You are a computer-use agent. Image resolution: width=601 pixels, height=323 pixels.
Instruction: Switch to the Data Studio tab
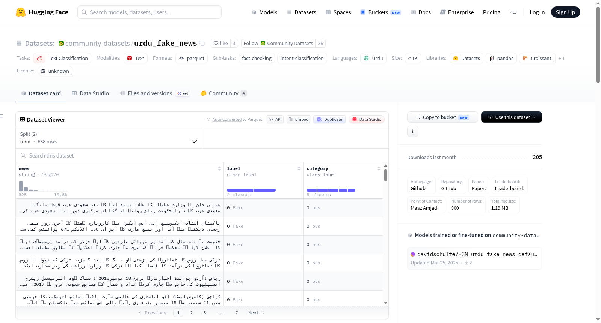pyautogui.click(x=90, y=93)
